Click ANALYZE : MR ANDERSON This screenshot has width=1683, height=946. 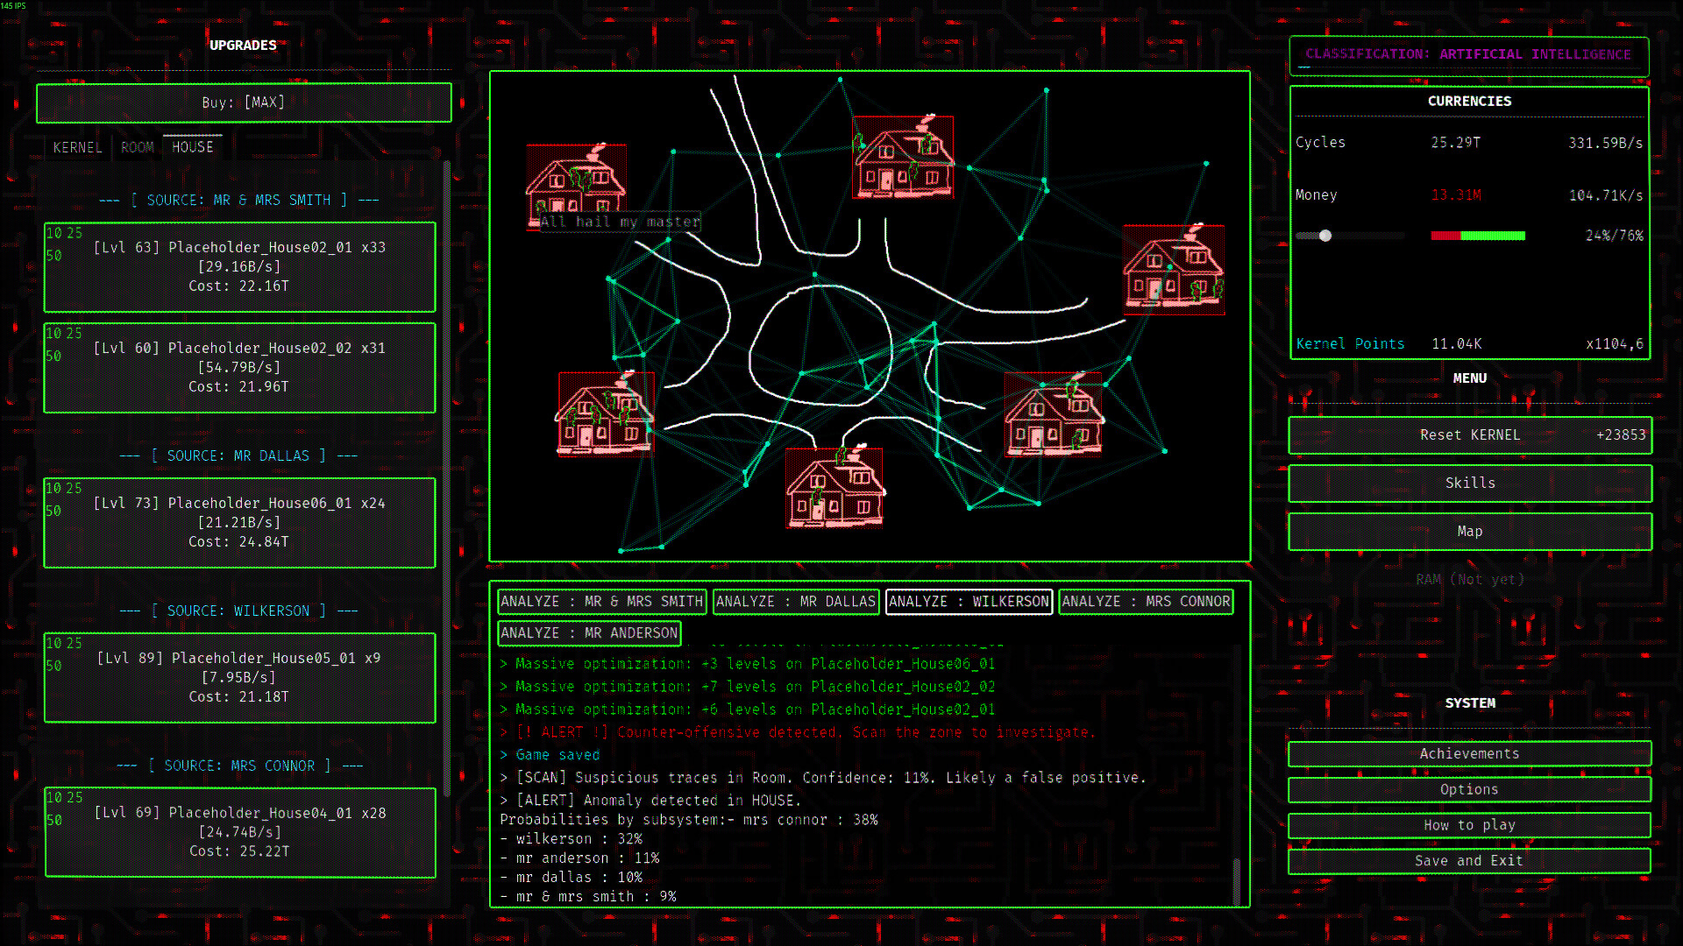click(589, 632)
